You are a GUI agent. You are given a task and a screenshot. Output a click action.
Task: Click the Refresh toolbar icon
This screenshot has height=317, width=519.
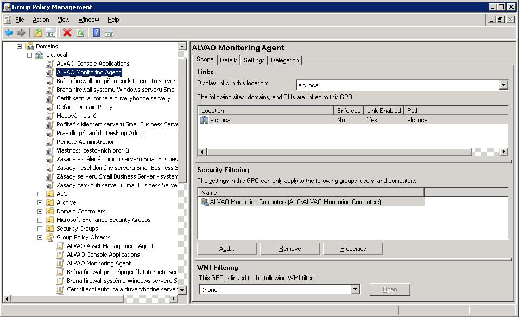coord(80,33)
